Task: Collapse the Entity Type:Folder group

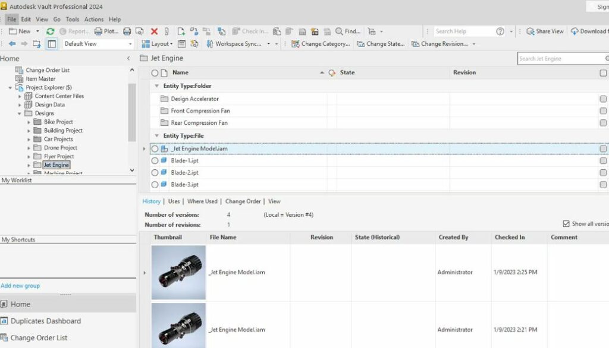Action: pos(156,86)
